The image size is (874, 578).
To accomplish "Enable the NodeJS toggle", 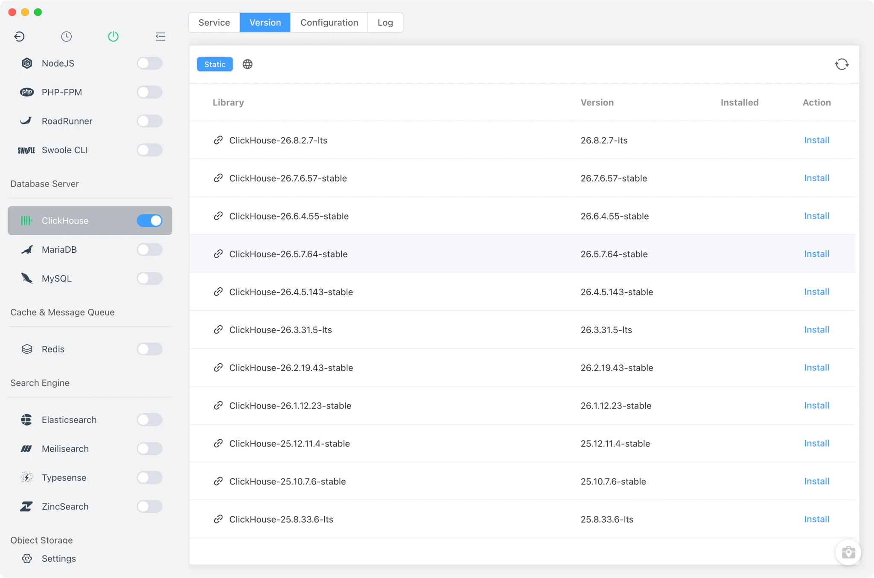I will click(x=149, y=63).
